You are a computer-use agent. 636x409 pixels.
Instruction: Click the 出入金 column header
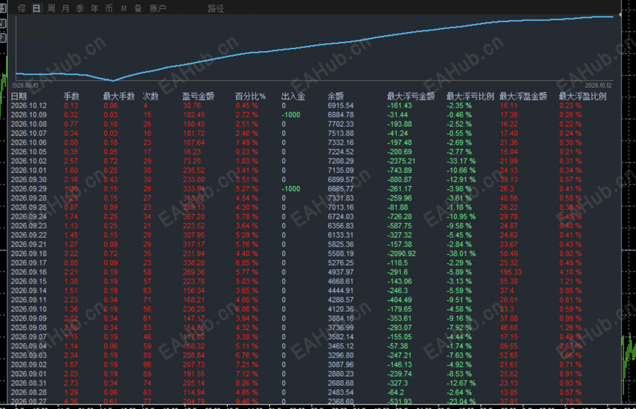coord(293,96)
